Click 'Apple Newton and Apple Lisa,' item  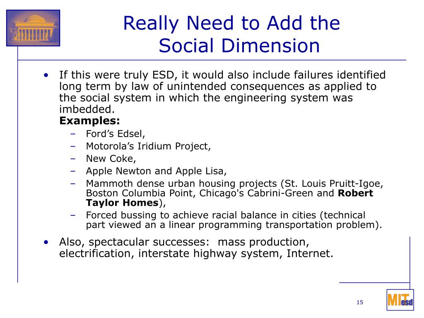[156, 171]
